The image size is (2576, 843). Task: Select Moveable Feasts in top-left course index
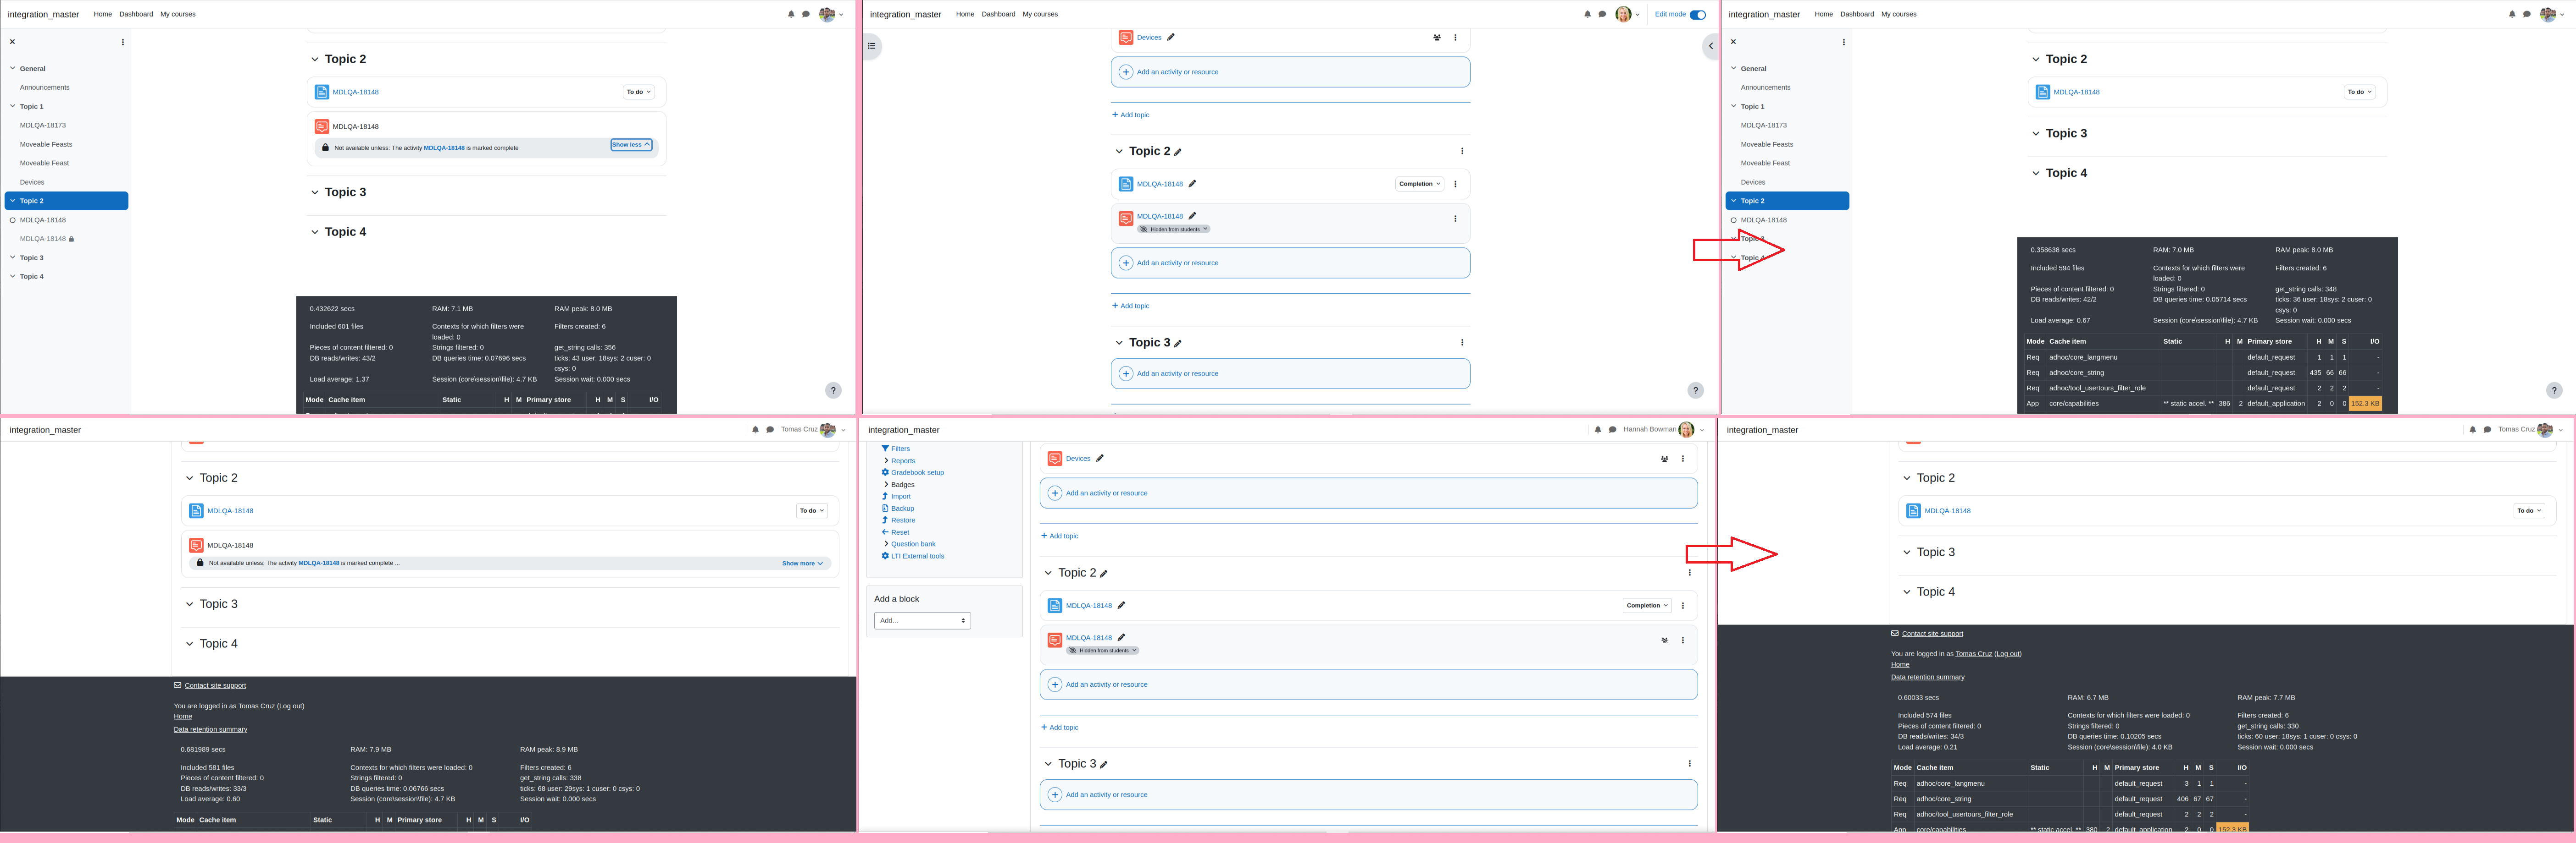click(x=46, y=144)
